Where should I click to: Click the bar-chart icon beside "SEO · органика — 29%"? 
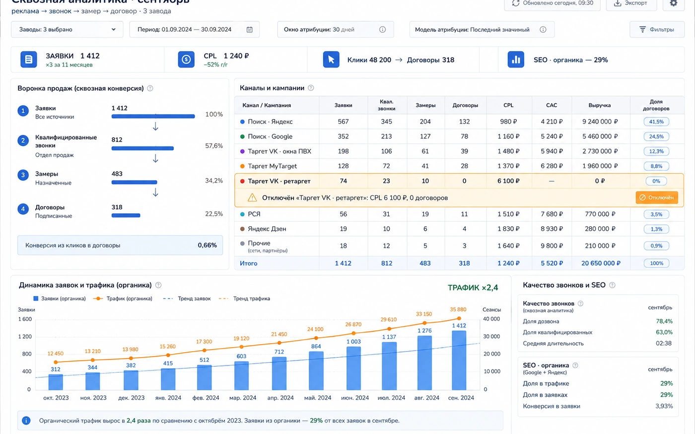516,60
